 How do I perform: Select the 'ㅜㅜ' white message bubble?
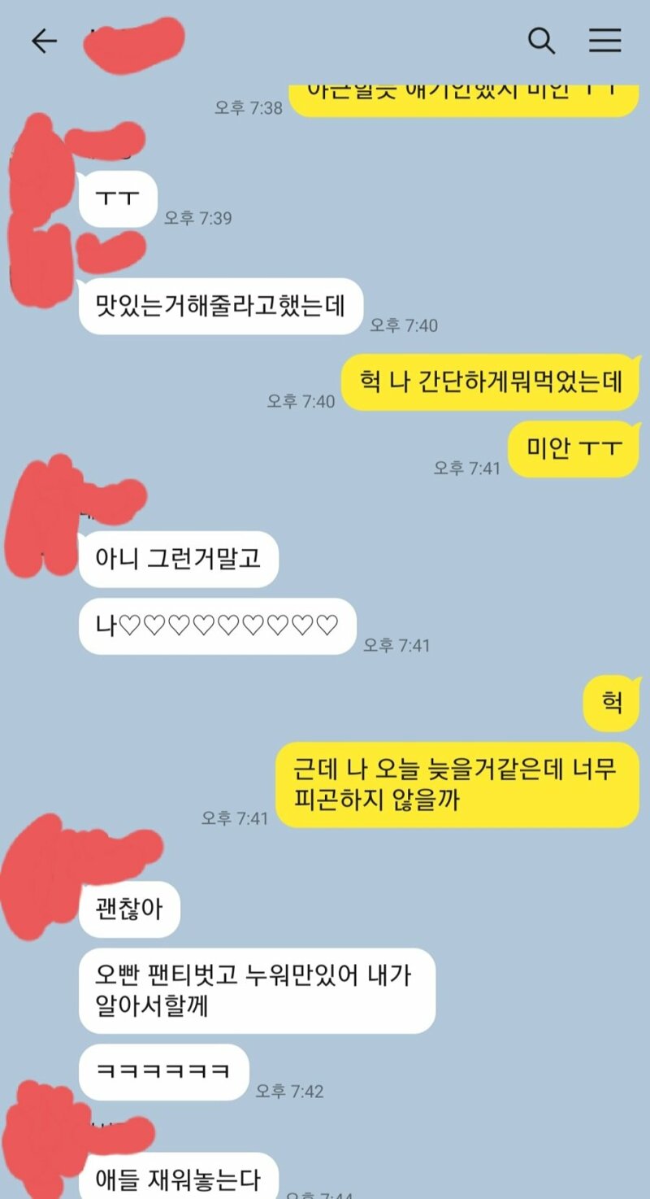(118, 199)
